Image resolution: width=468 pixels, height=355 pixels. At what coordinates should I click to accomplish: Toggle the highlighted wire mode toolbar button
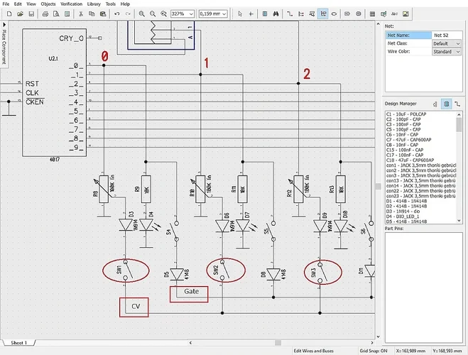[322, 13]
